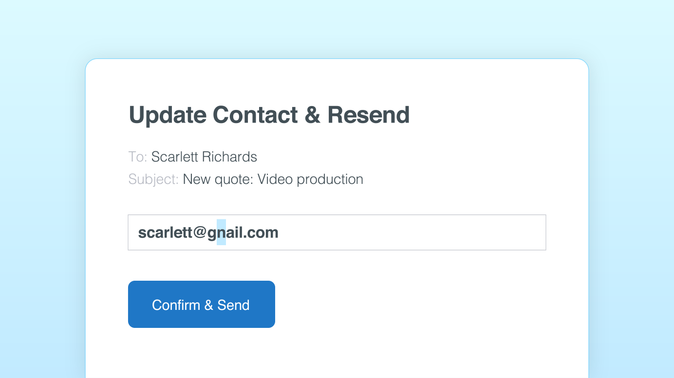
Task: Click the empty area right of the email text
Action: (414, 233)
